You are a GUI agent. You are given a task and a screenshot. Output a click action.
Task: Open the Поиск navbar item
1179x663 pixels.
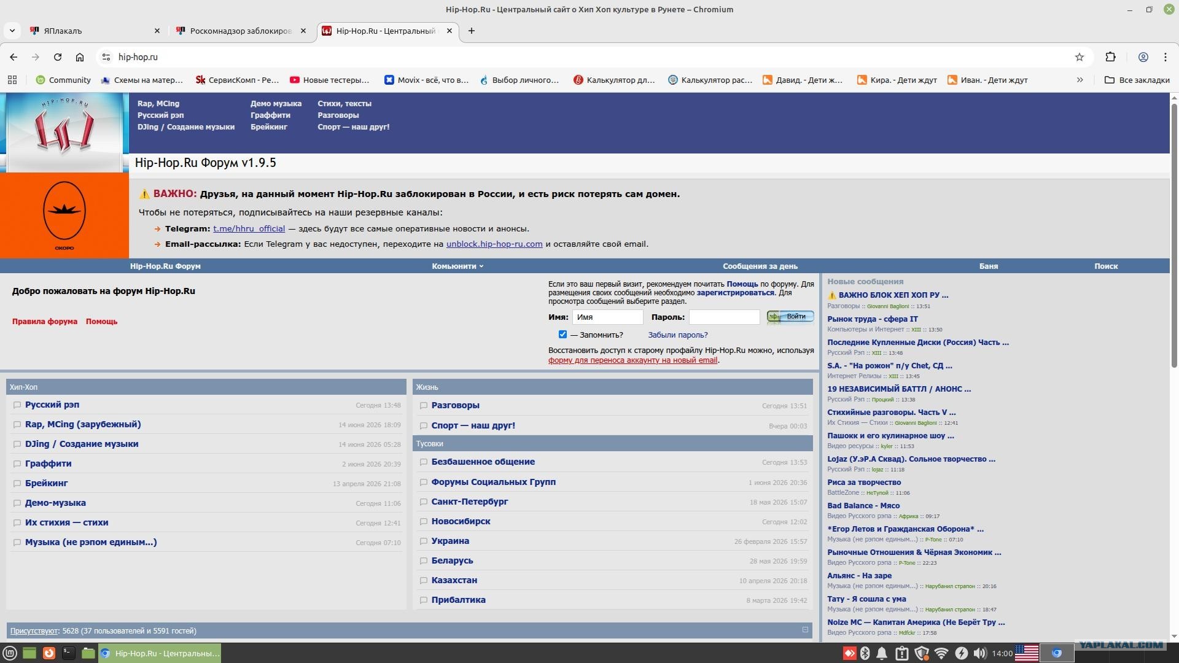click(x=1106, y=266)
